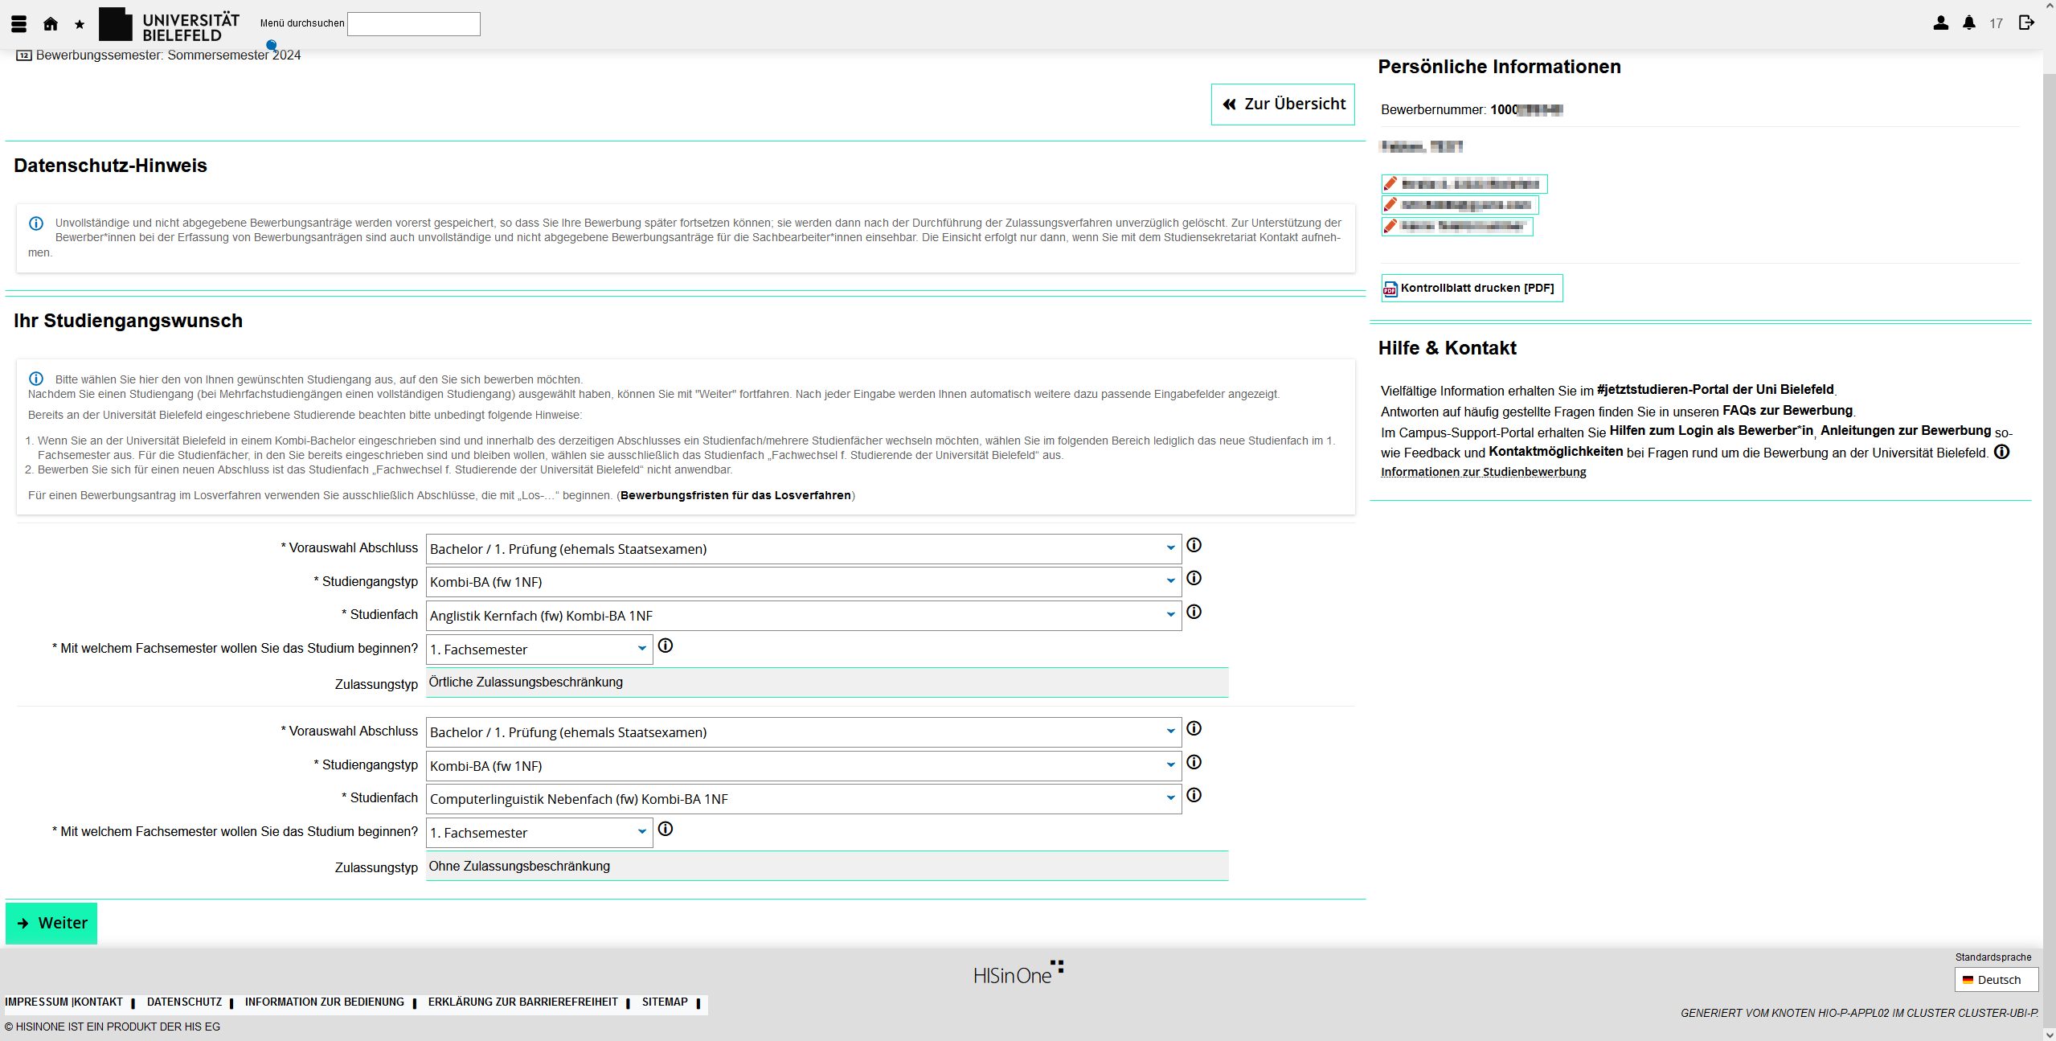Click Datenschutz-Hinweis info icon

coord(36,223)
